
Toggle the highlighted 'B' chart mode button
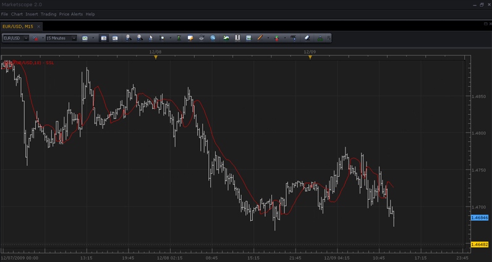(104, 38)
